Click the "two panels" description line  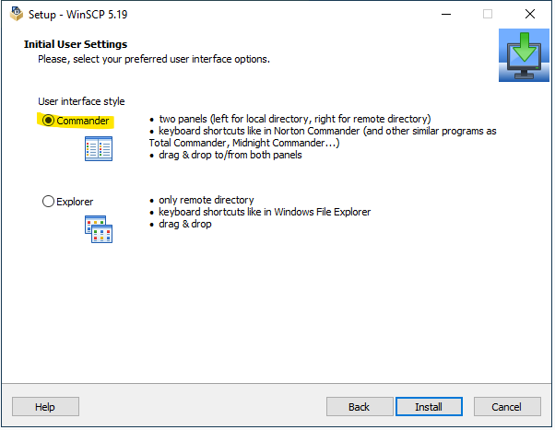click(x=295, y=120)
